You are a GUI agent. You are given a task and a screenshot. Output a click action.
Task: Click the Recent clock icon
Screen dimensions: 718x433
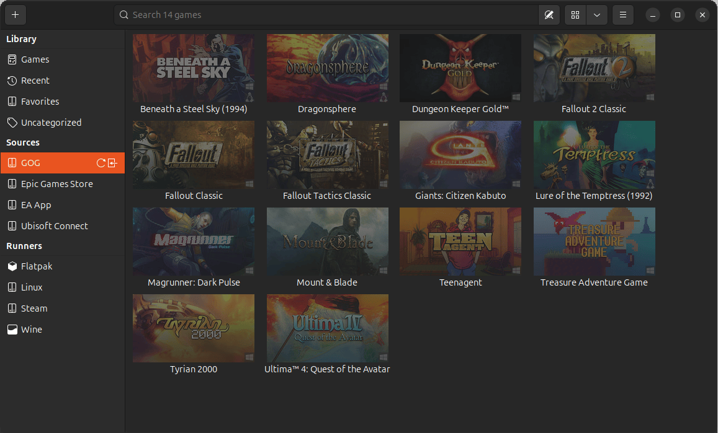pyautogui.click(x=12, y=81)
